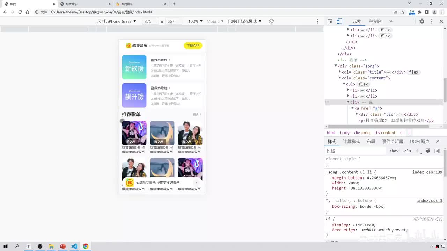Toggle flex badge beside ul node
The image size is (447, 251).
click(363, 84)
